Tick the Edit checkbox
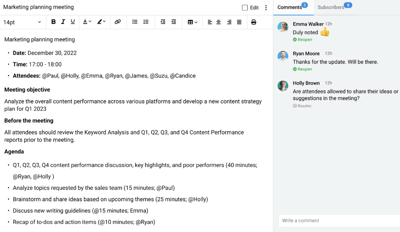The image size is (400, 232). (x=245, y=8)
